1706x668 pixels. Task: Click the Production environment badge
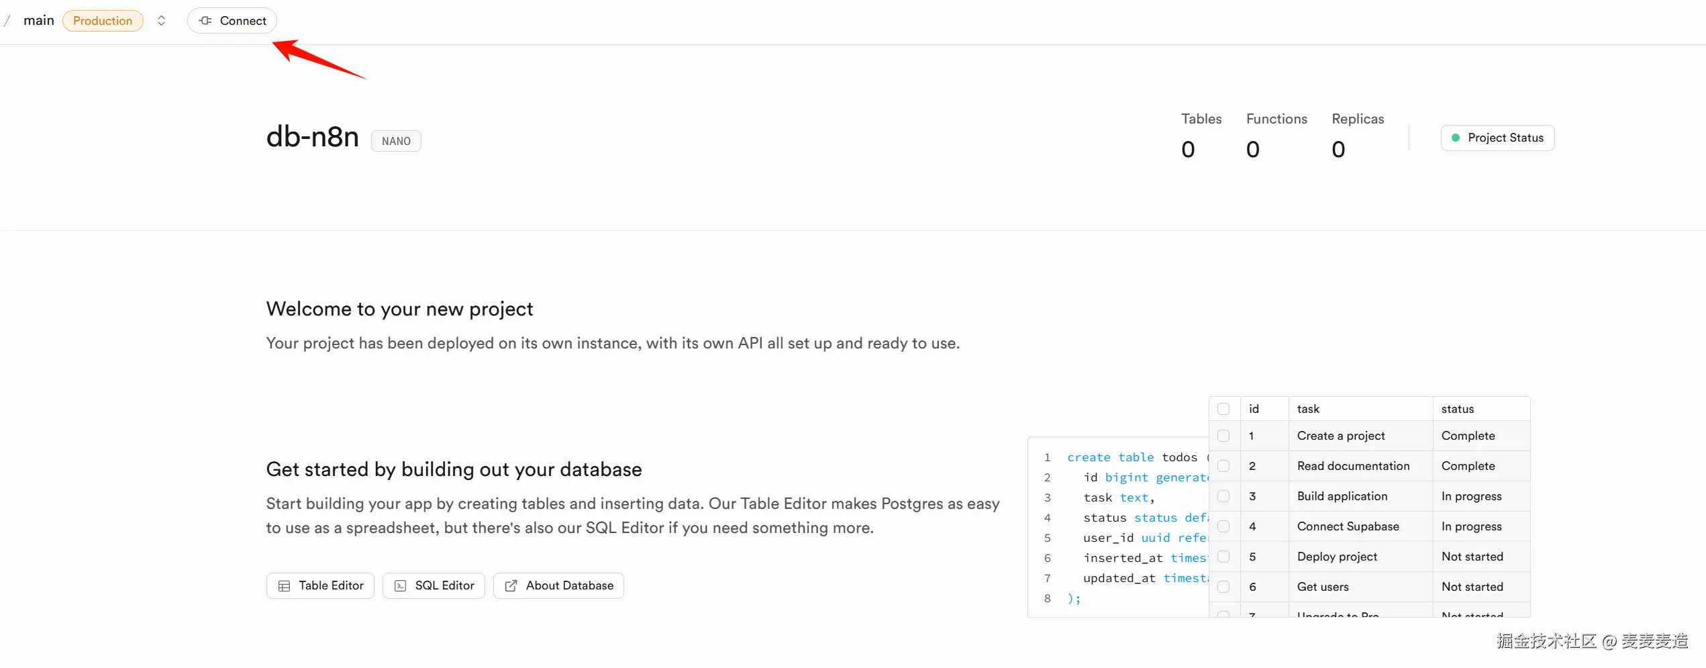coord(103,21)
